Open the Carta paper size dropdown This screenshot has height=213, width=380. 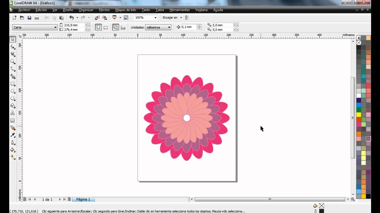[x=55, y=27]
